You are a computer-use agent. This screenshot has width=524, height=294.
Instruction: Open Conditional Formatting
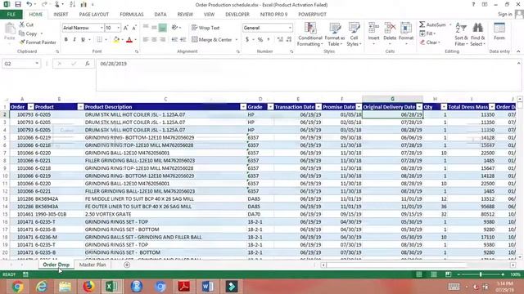click(x=310, y=34)
